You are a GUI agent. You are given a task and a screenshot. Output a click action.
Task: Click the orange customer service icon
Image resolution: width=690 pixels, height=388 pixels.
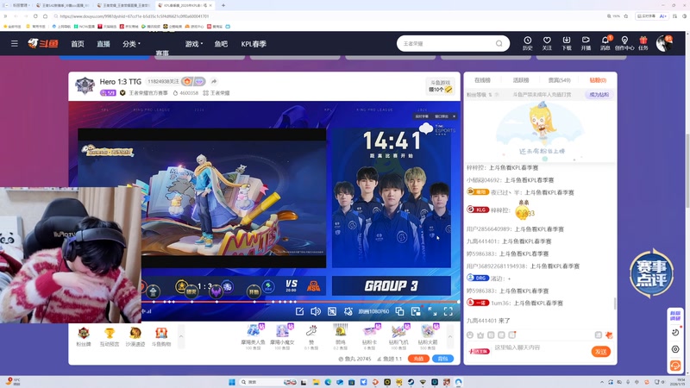(x=675, y=366)
